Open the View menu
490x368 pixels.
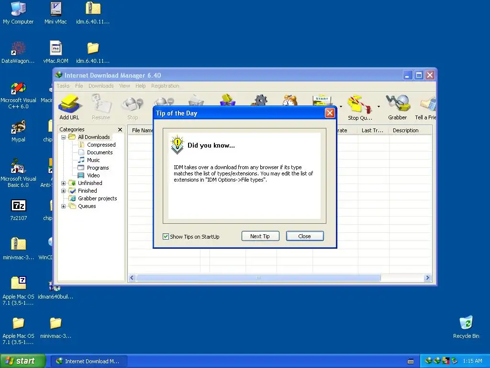click(124, 86)
